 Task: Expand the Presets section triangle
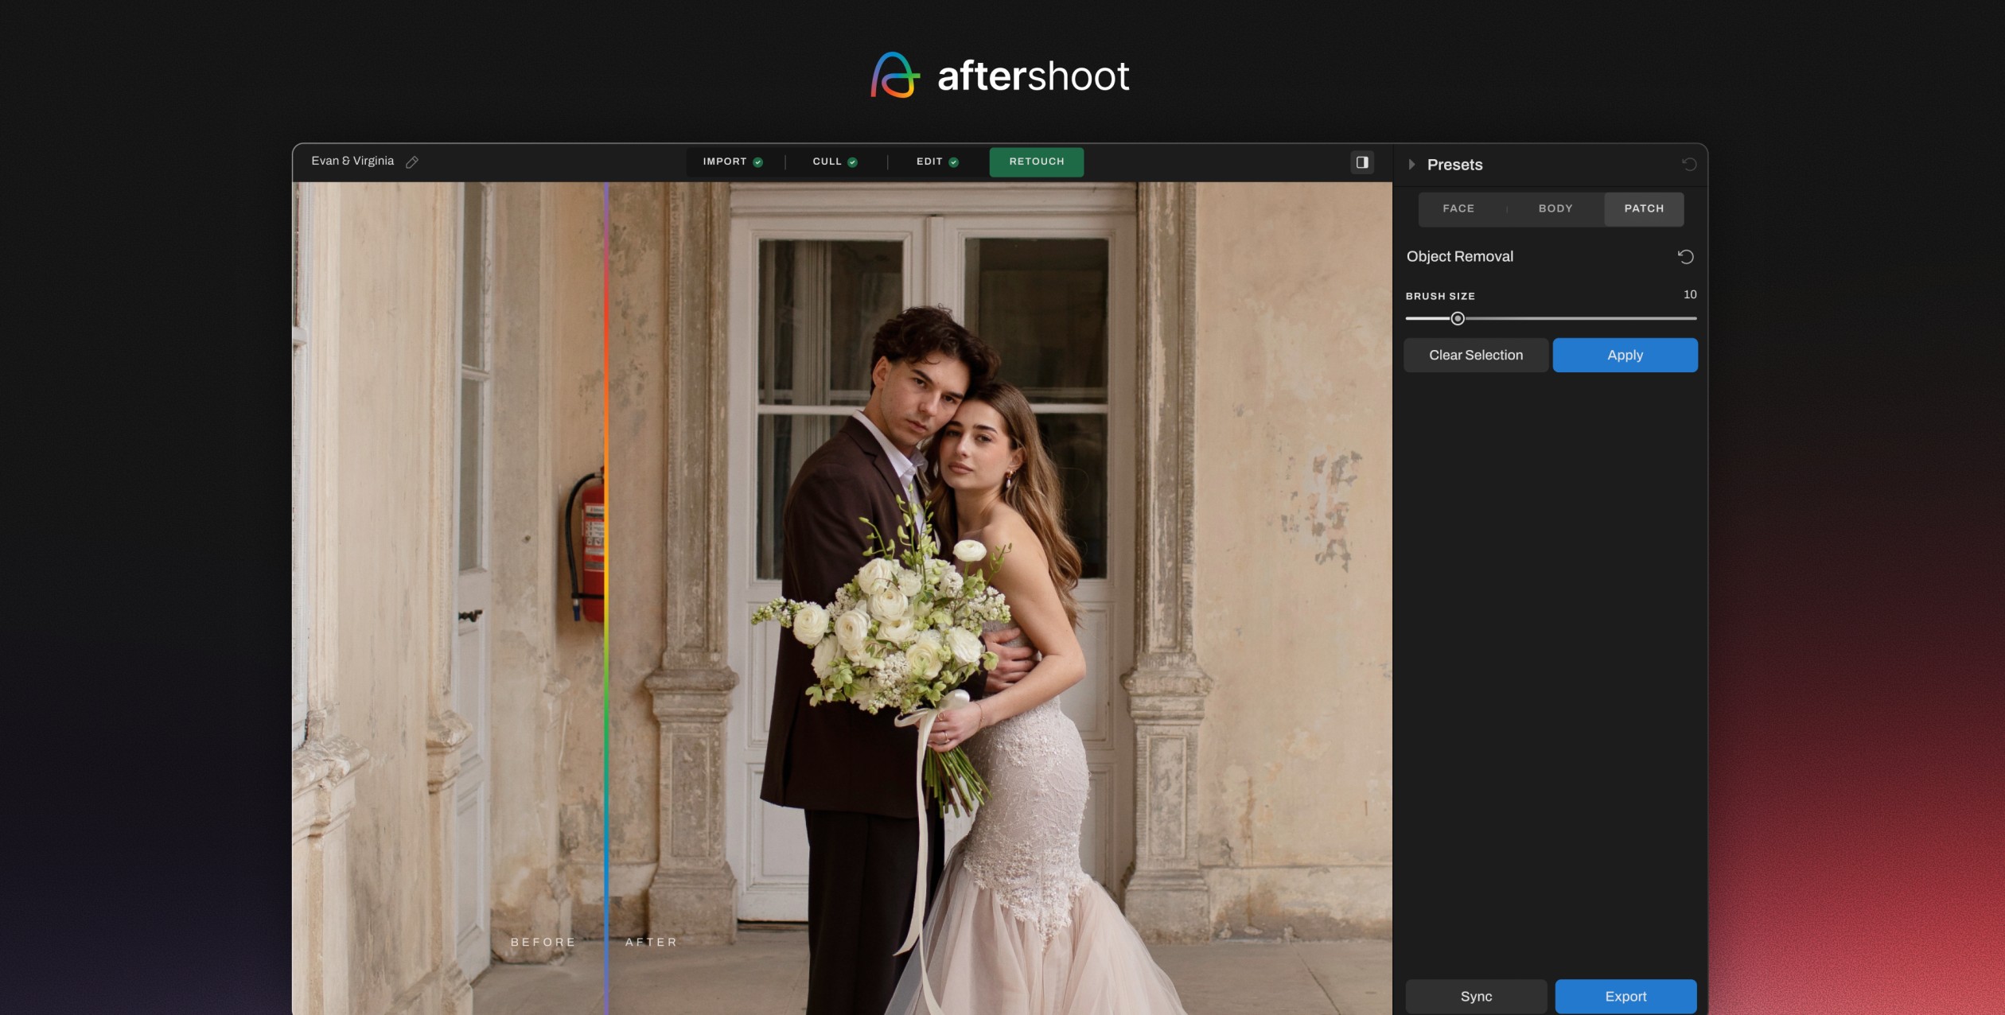coord(1411,165)
